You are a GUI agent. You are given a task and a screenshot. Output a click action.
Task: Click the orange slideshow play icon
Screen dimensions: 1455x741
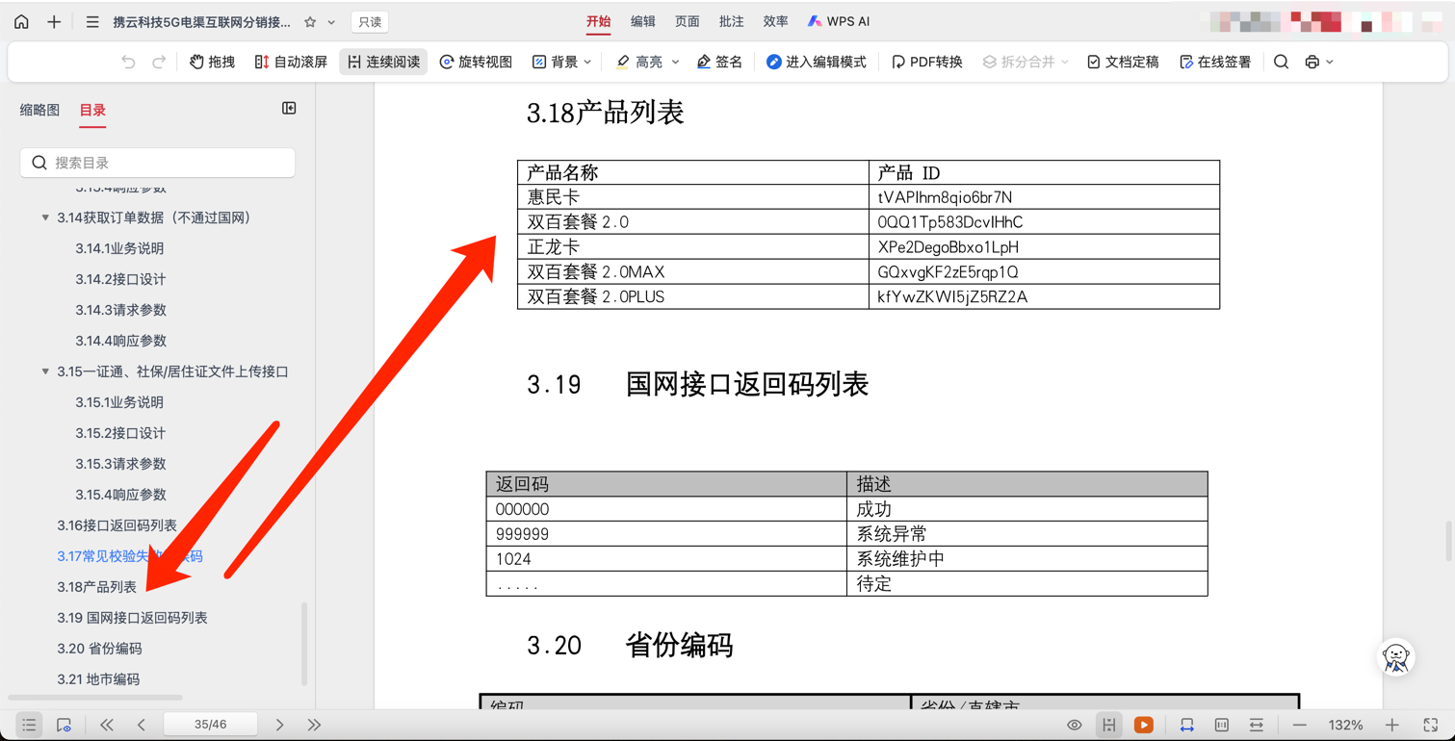1143,725
